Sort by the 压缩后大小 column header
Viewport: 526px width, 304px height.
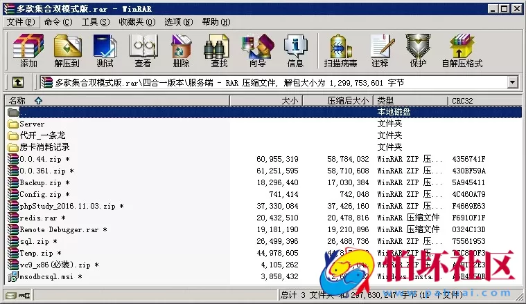[x=338, y=101]
